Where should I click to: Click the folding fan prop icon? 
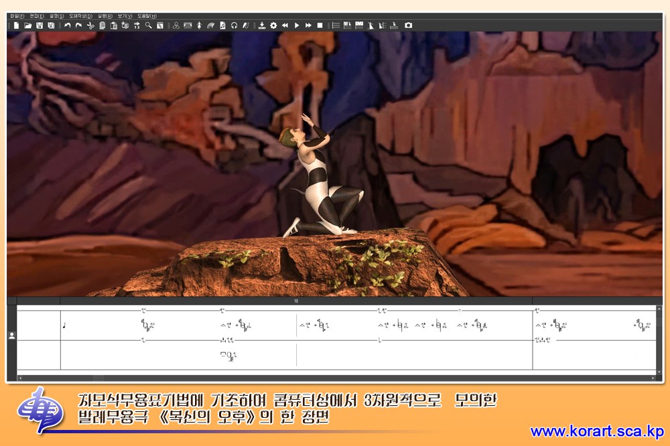tap(210, 25)
